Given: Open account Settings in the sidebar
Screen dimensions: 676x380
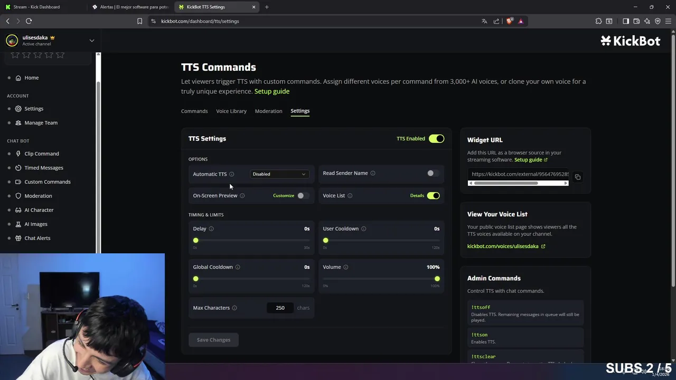Looking at the screenshot, I should pos(34,109).
